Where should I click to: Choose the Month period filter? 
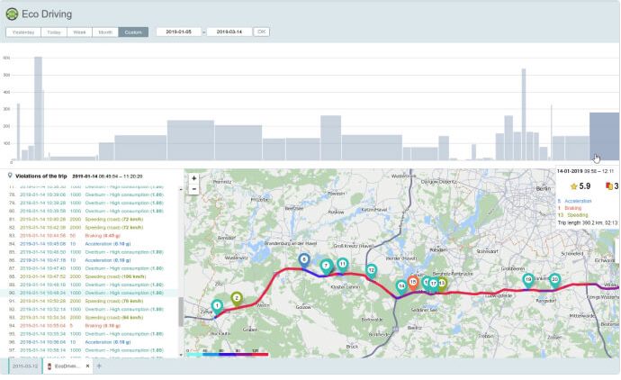pyautogui.click(x=105, y=32)
